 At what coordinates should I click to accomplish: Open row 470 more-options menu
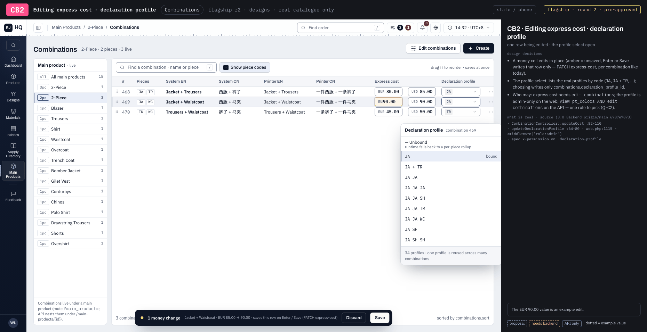(x=491, y=112)
